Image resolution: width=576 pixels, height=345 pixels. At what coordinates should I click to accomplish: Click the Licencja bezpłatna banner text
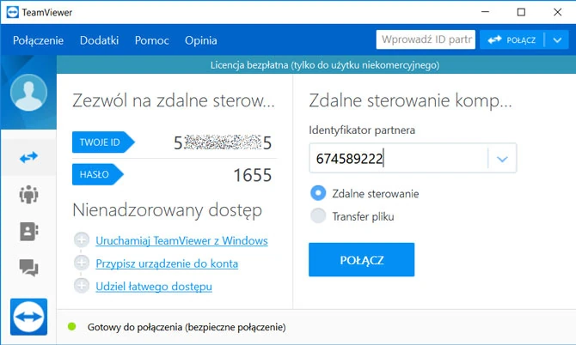coord(325,65)
